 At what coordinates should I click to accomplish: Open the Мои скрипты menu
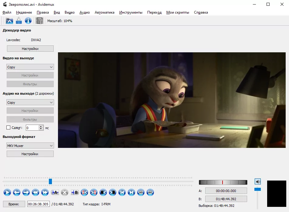[x=178, y=12]
